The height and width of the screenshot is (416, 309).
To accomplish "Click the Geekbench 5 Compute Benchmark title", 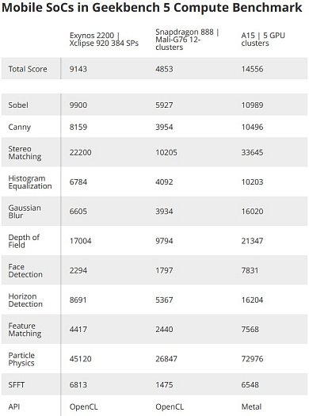I will click(151, 7).
